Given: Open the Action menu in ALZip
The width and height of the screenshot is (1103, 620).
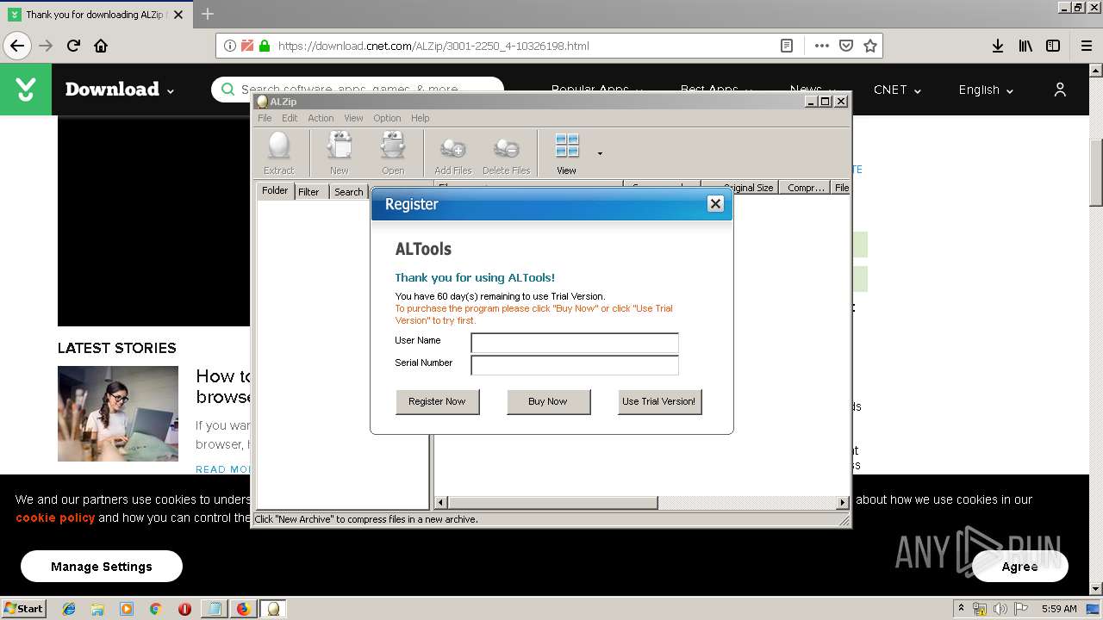Looking at the screenshot, I should [x=321, y=118].
